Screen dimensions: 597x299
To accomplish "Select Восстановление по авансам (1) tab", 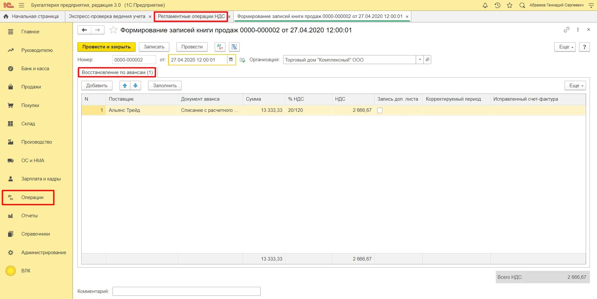I will 117,72.
